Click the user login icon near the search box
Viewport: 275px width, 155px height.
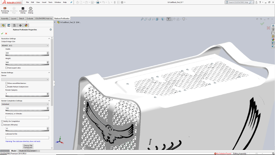256,2
